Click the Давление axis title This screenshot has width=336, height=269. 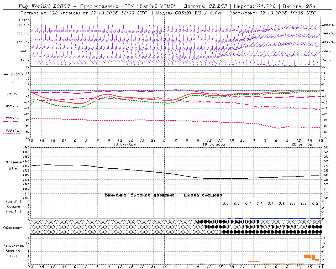(14, 162)
